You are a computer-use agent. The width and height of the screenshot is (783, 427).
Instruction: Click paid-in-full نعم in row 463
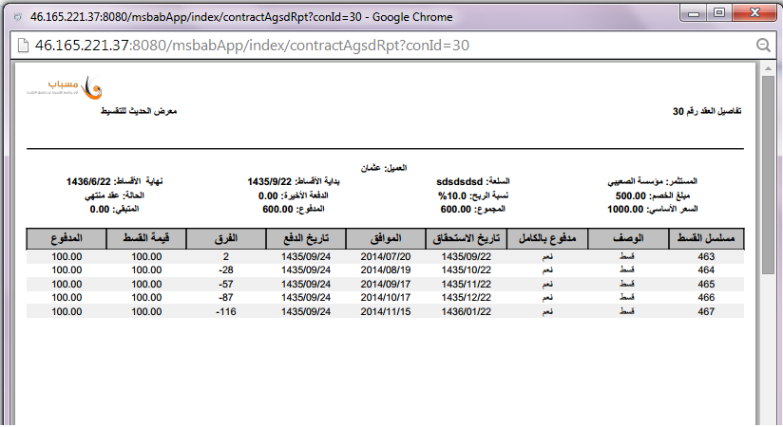point(547,256)
